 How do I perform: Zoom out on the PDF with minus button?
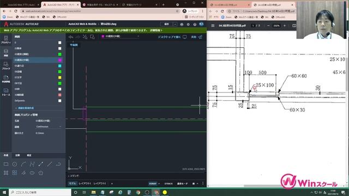(x=268, y=26)
